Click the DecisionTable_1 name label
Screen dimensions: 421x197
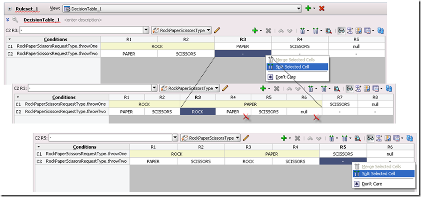42,20
